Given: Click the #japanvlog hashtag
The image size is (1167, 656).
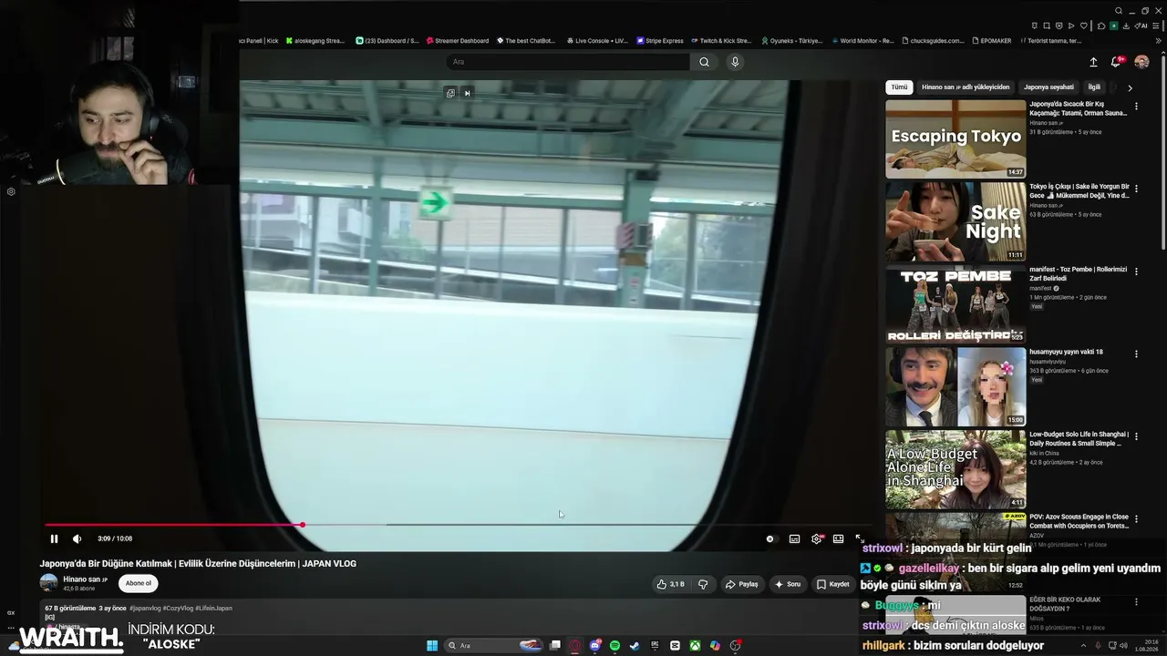Looking at the screenshot, I should tap(145, 608).
